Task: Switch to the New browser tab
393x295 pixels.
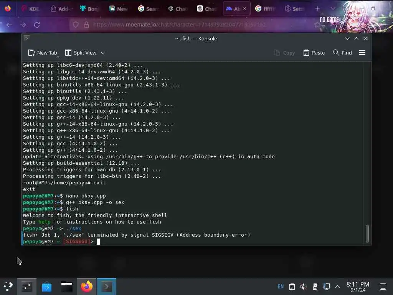Action: 119,9
